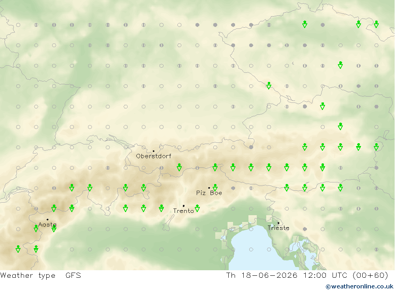Click the shower symbol overlapping the Aosta label
This screenshot has width=395, height=290.
click(x=54, y=228)
